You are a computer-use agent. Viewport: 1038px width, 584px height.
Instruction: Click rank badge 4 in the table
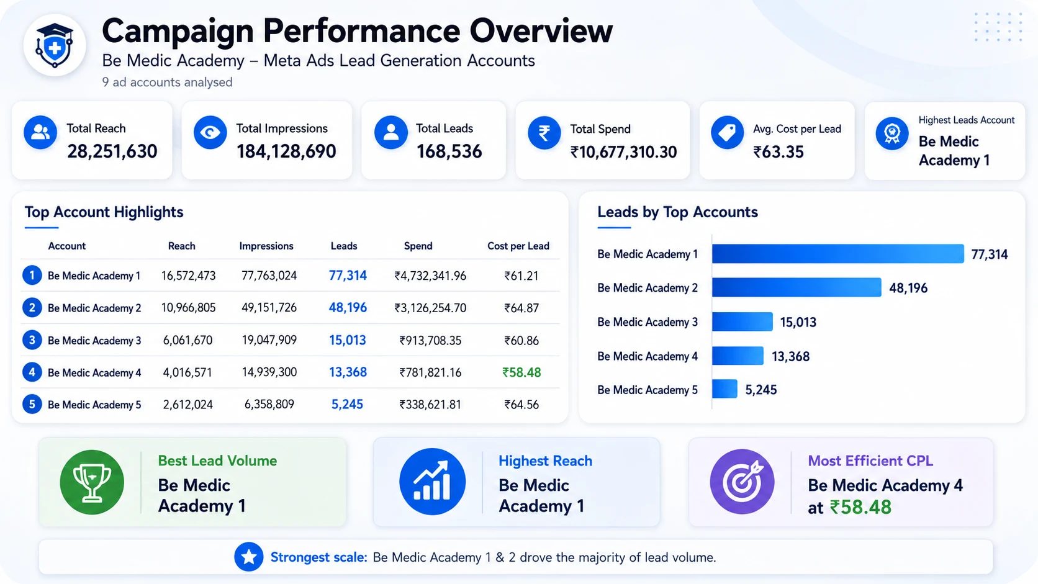pyautogui.click(x=32, y=372)
